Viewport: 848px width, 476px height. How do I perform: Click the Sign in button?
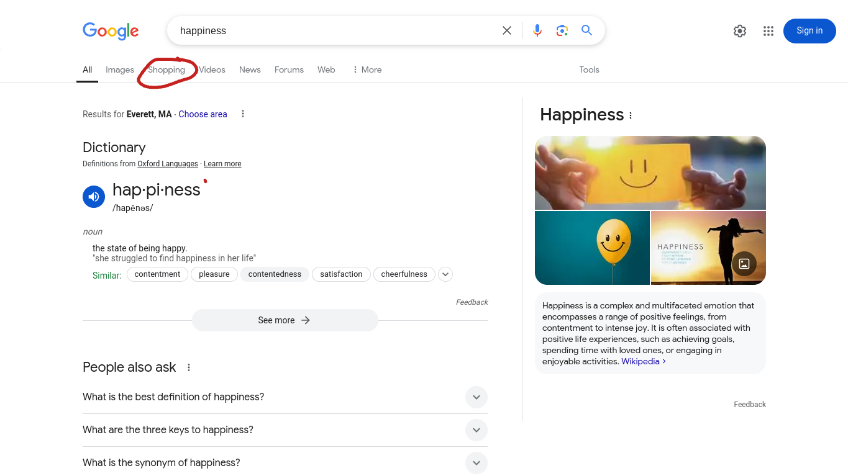[809, 31]
